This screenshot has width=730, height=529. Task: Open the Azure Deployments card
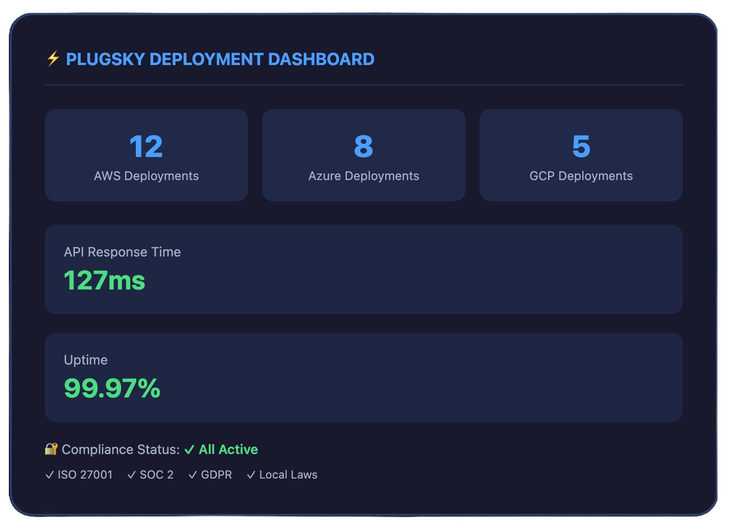(x=364, y=155)
